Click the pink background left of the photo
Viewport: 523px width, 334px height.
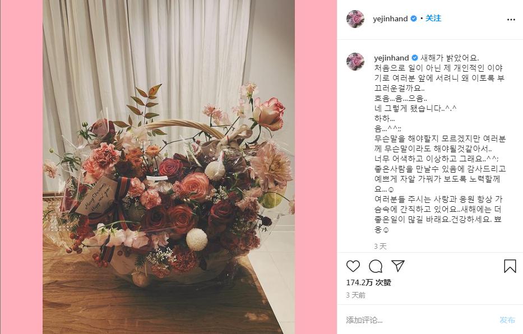click(21, 167)
